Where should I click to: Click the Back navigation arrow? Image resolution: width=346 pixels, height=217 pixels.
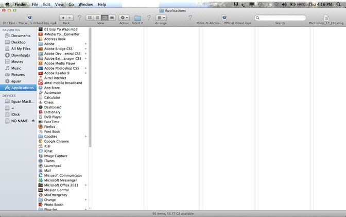tap(63, 18)
